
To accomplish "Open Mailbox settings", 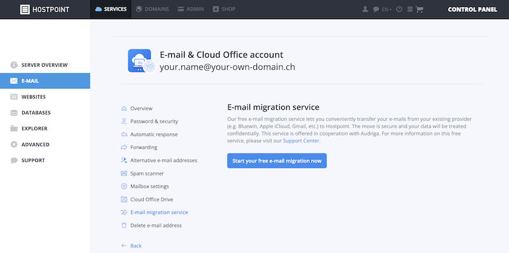I will pos(150,186).
